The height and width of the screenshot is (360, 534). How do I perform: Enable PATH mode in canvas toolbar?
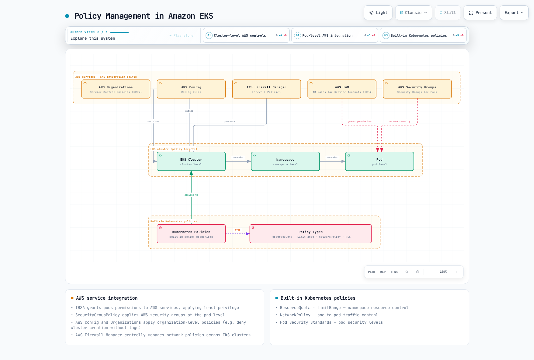pos(371,272)
